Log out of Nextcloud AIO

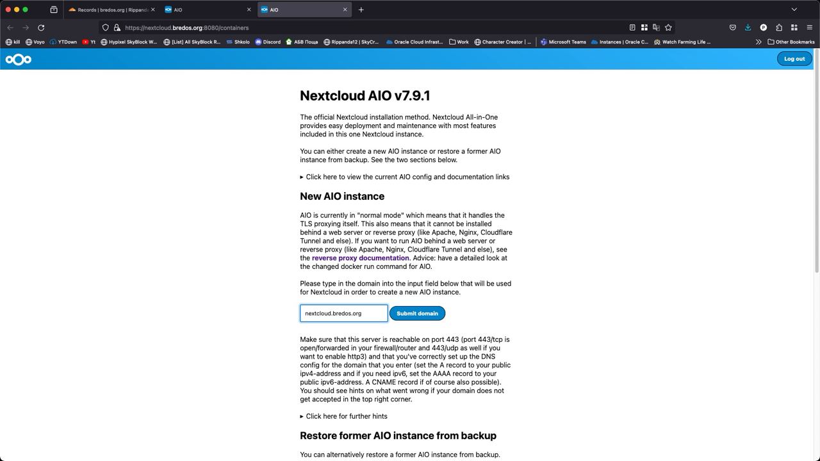click(x=794, y=59)
